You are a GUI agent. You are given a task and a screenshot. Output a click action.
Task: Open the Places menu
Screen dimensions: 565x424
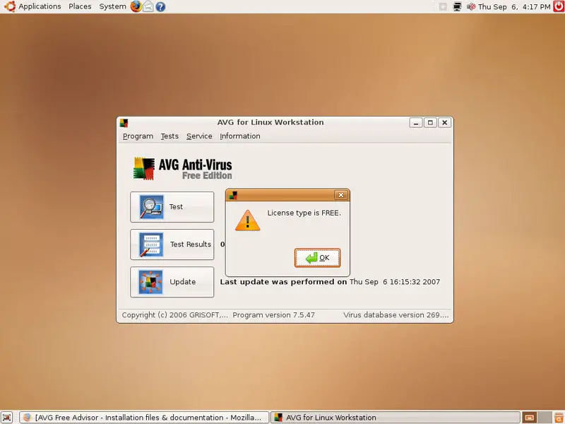(80, 6)
